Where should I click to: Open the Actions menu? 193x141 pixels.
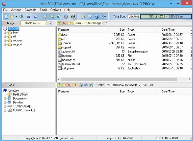[16, 10]
